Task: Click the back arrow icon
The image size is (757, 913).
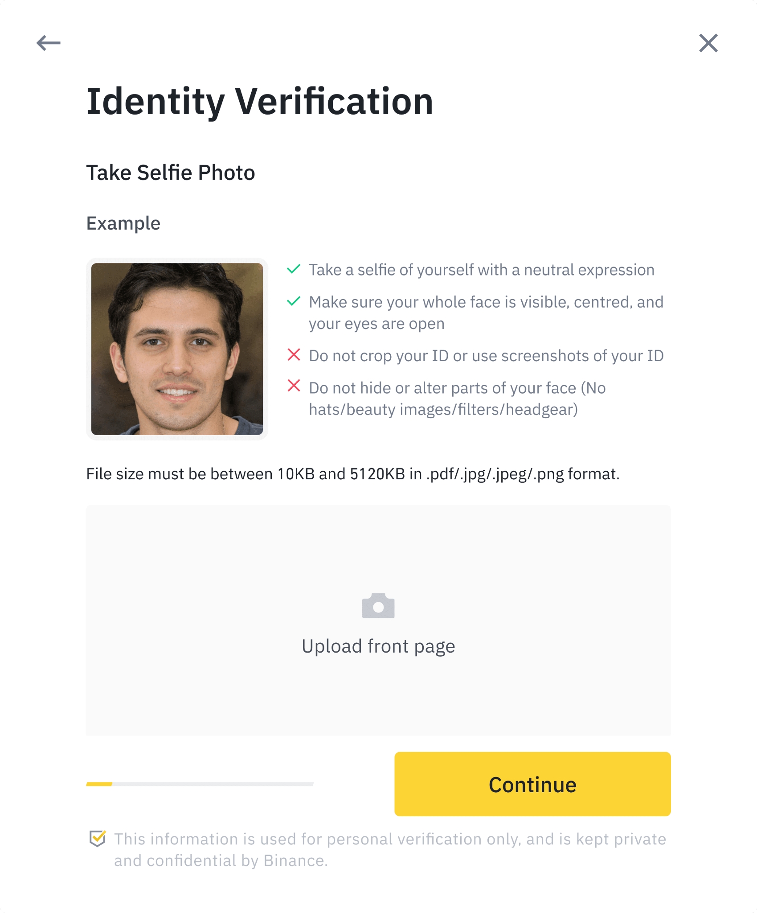Action: tap(48, 43)
